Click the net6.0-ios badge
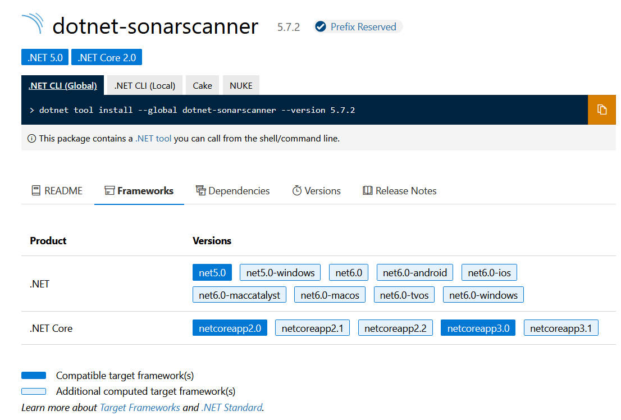This screenshot has height=420, width=621. (x=489, y=272)
